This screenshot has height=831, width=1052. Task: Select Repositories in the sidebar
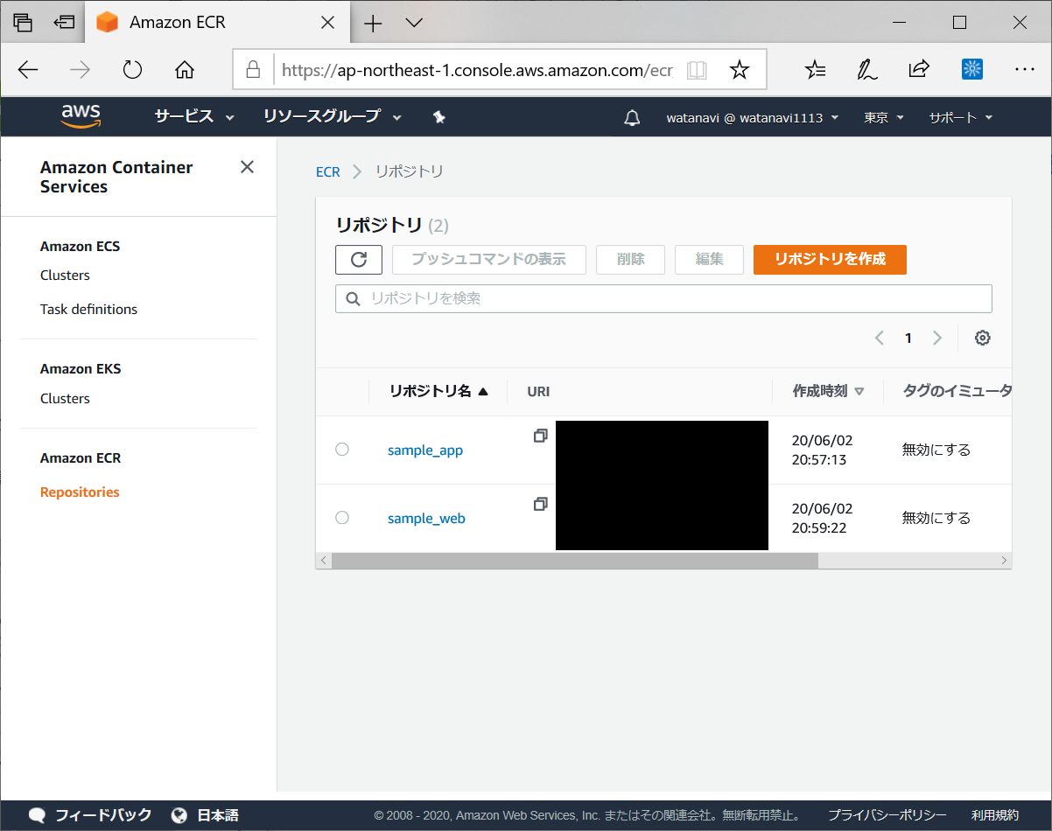click(x=80, y=492)
